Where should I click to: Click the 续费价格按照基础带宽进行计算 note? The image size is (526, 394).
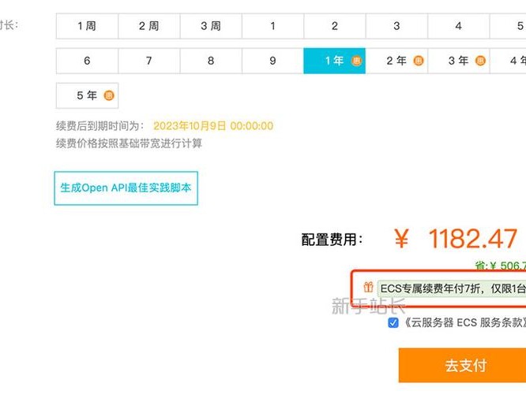(x=129, y=143)
